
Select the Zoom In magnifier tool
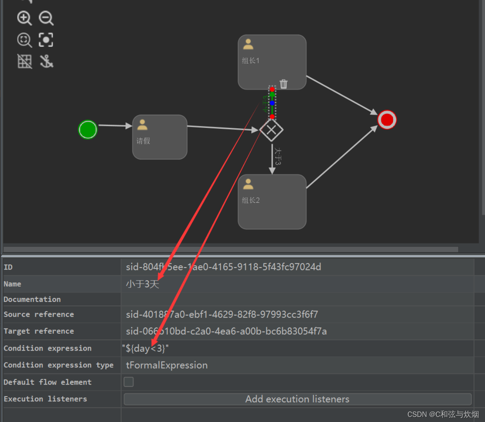tap(24, 18)
